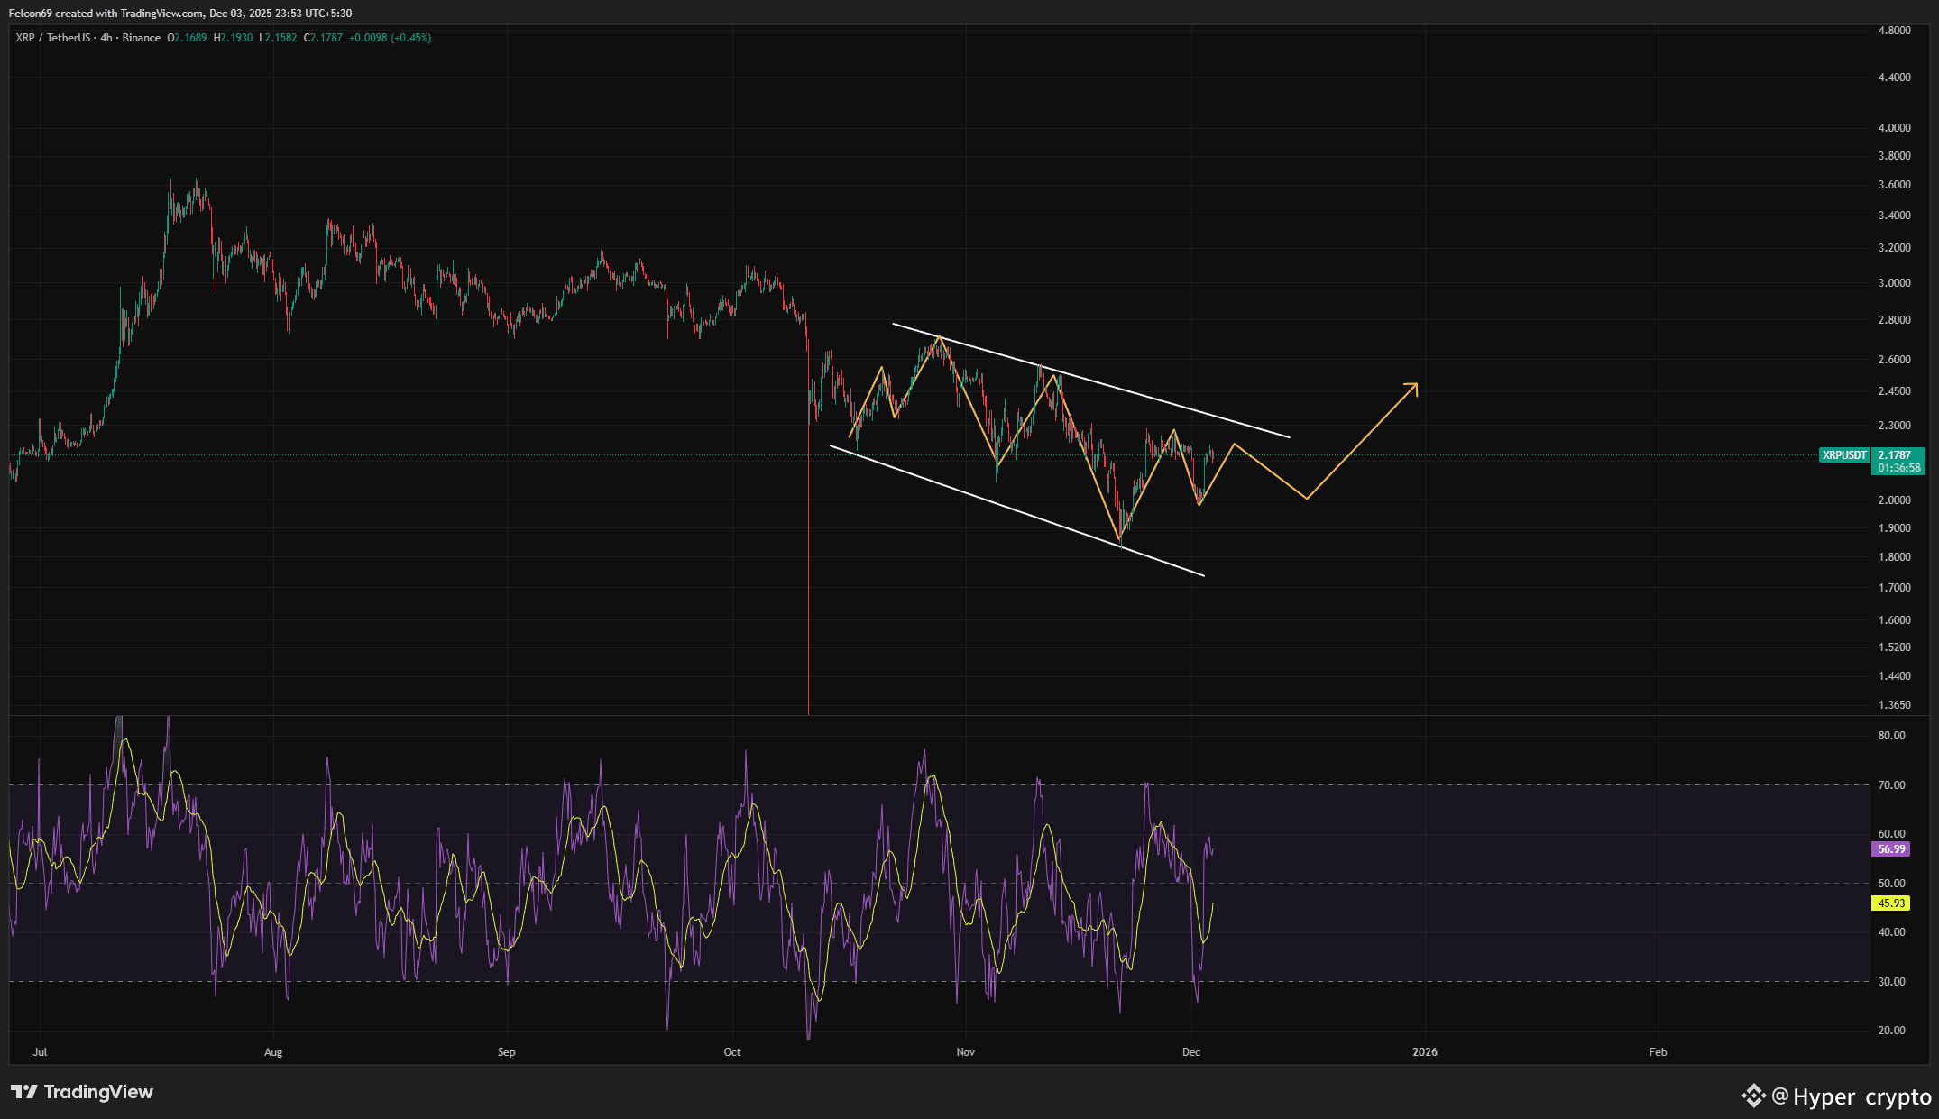Image resolution: width=1939 pixels, height=1119 pixels.
Task: Click the 3.8000 price axis label
Action: (1894, 156)
